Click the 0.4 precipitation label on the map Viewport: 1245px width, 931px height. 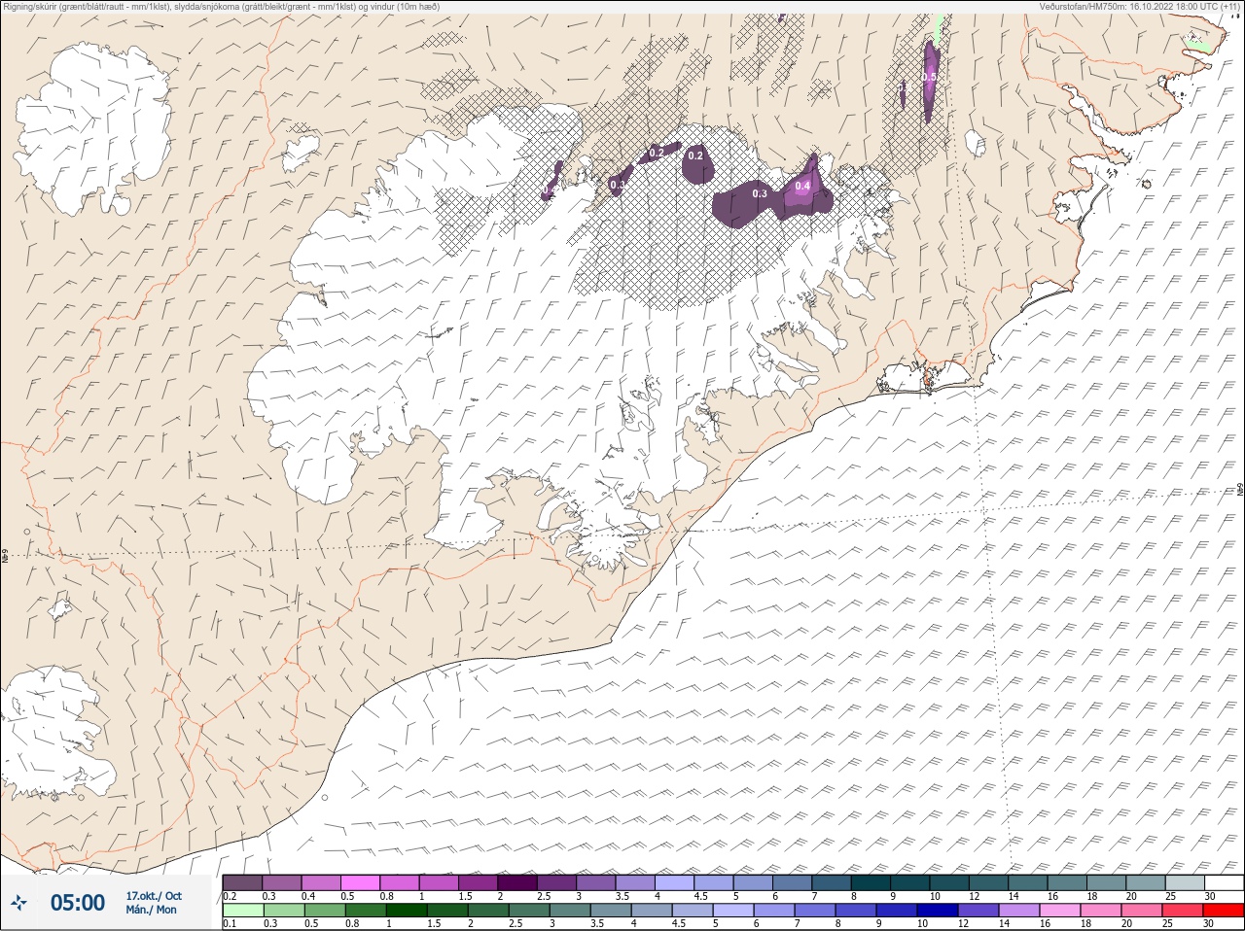[x=802, y=186]
